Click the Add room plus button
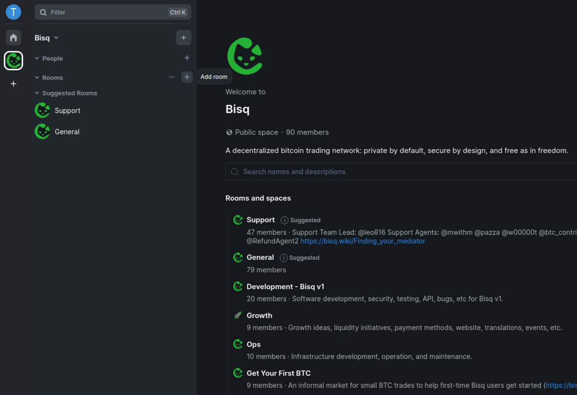The width and height of the screenshot is (577, 395). point(187,77)
